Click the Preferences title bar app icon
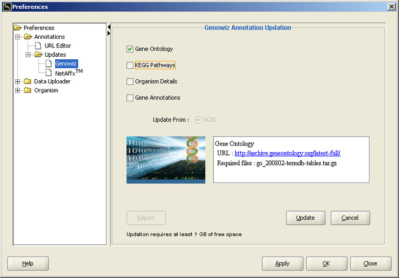The height and width of the screenshot is (278, 399). tap(7, 7)
